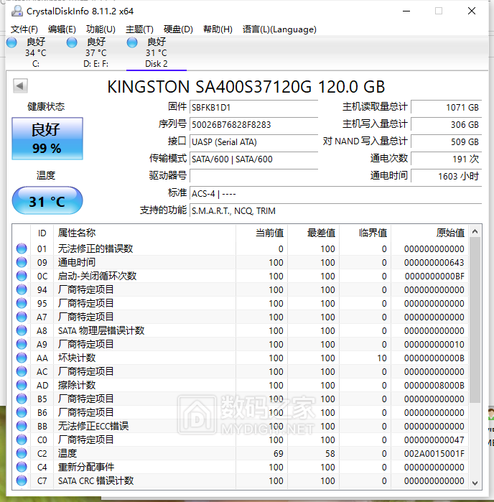Click the 属性名称 column header
Screen dimensions: 494x502
coord(145,233)
